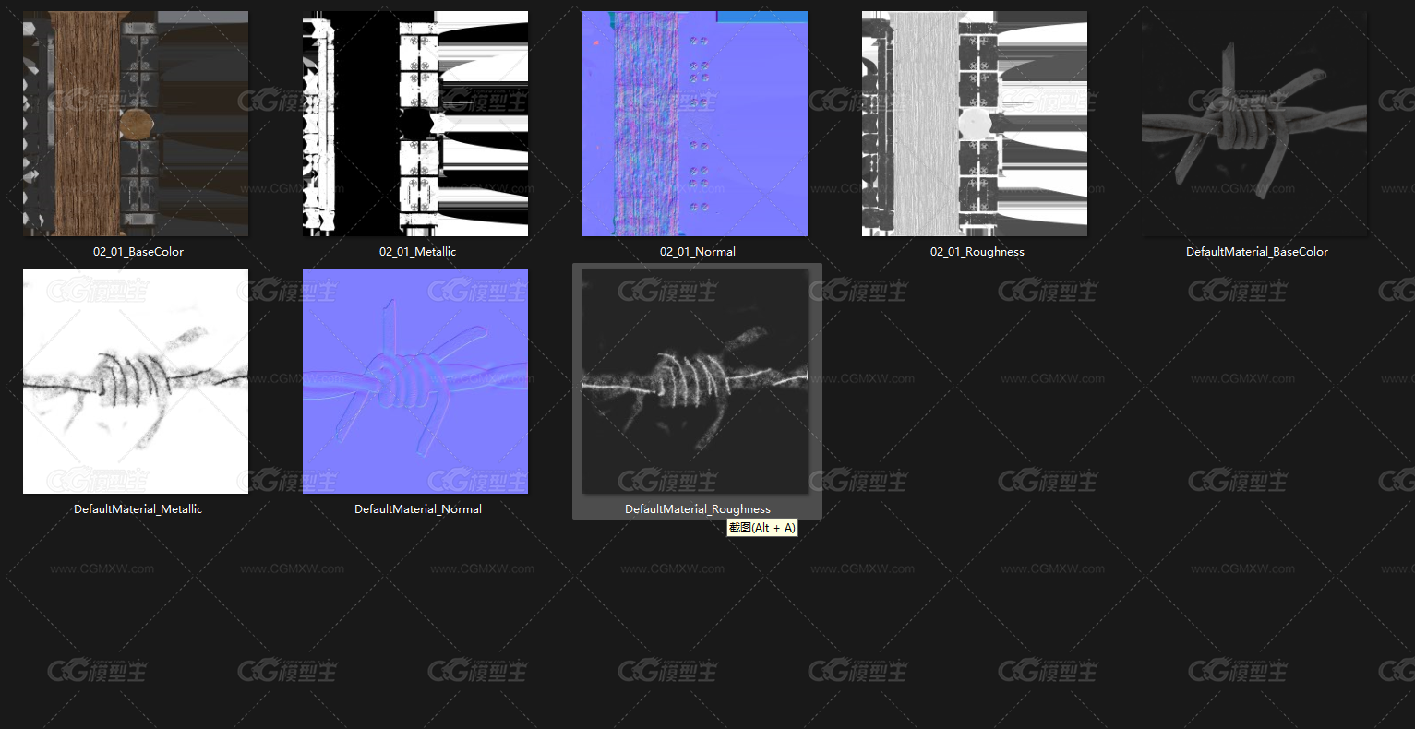
Task: Select the 02_01_Normal map thumbnail
Action: coord(695,124)
